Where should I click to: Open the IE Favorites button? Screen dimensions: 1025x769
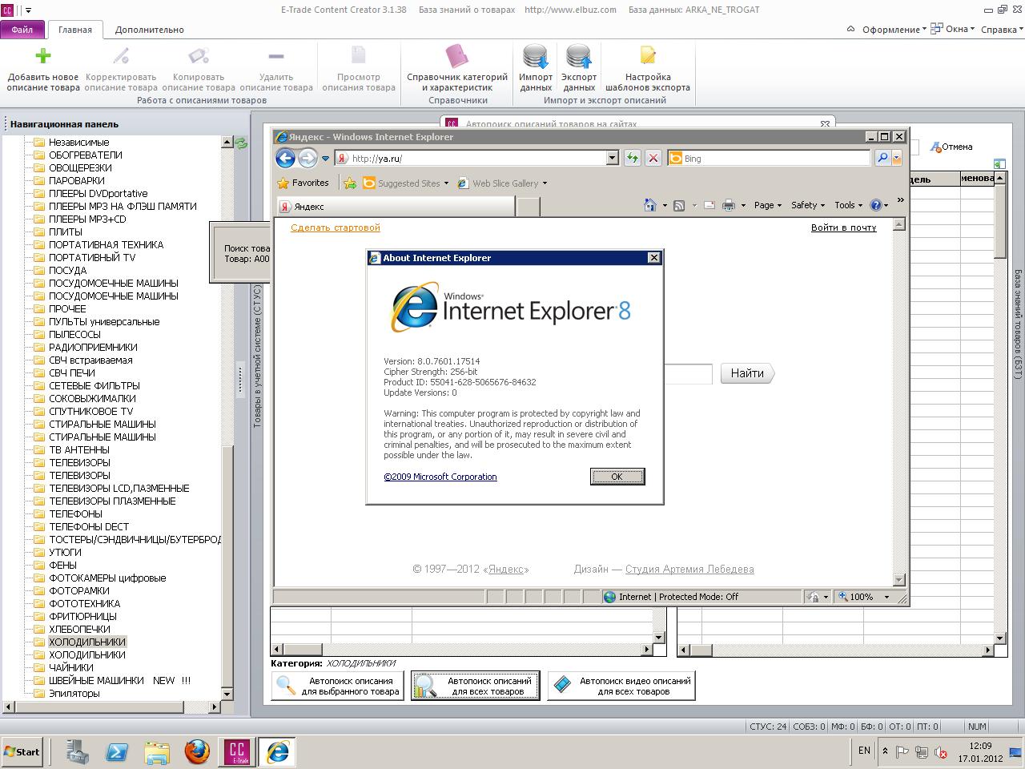coord(303,183)
